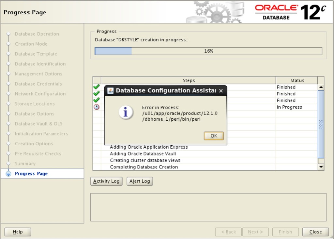This screenshot has width=334, height=239.
Task: Select the Database Vault & OLS step
Action: click(38, 124)
